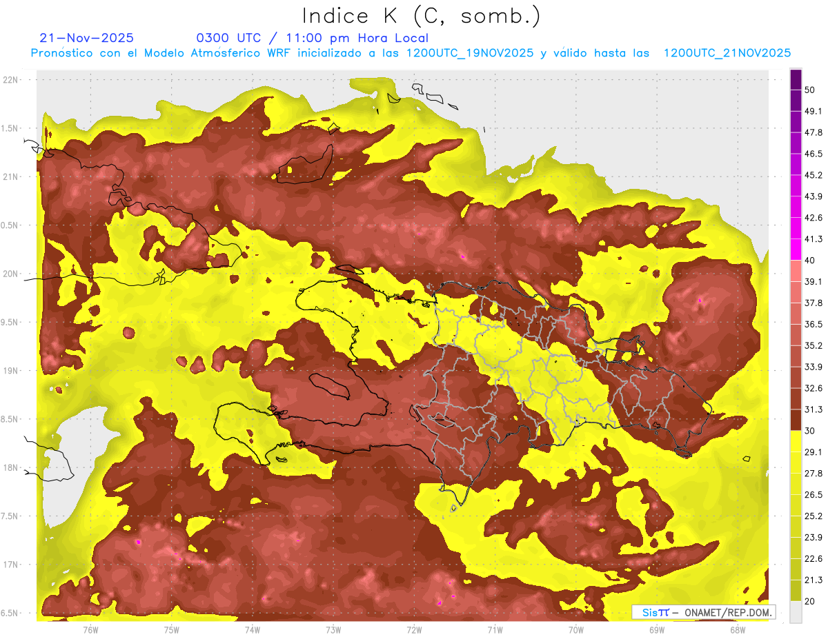Viewport: 828px width, 639px height.
Task: Click the "22N" latitude axis label
Action: click(x=11, y=80)
